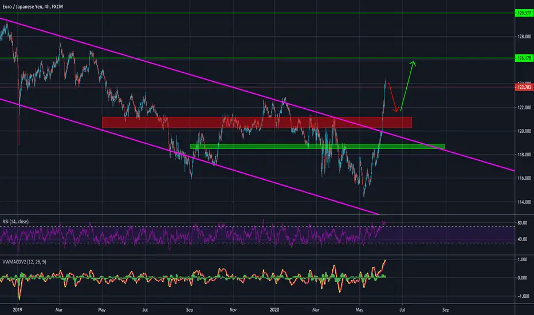
Task: Click the 128.000 price axis label
Action: point(524,37)
